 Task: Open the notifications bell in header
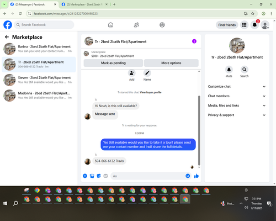pyautogui.click(x=254, y=25)
